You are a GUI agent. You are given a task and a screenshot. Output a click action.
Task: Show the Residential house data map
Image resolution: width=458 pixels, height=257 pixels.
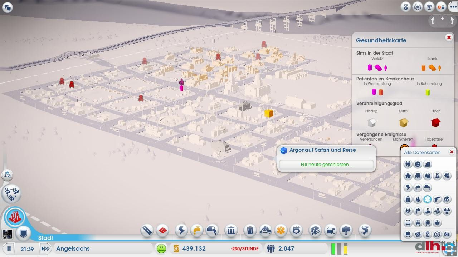408,176
